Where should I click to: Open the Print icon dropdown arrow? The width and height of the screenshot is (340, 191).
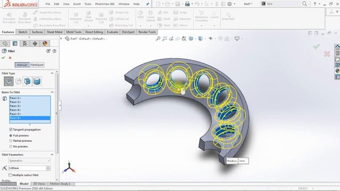pyautogui.click(x=192, y=4)
